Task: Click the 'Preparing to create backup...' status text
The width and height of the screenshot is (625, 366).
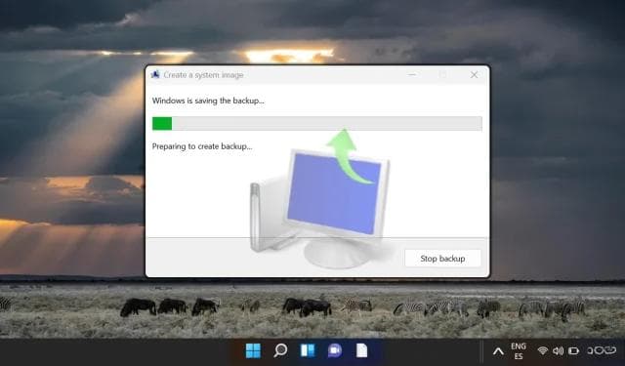Action: 202,146
